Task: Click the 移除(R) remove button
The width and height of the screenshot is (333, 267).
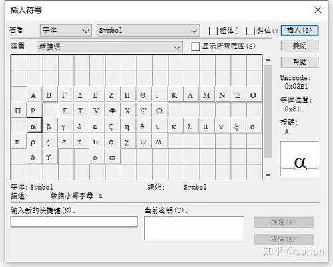Action: point(284,239)
